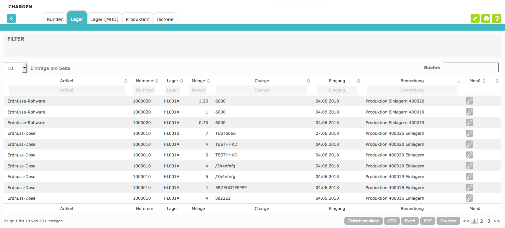Viewport: 505px width, 228px height.
Task: Open the Lager (MHD) tab
Action: 104,19
